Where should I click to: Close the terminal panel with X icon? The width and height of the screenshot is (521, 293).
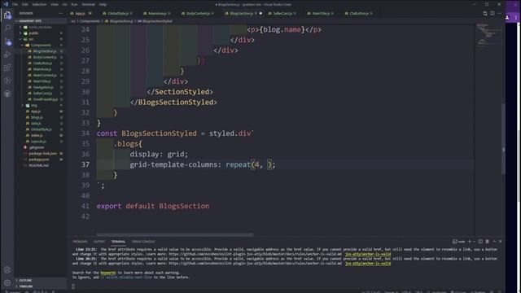pyautogui.click(x=500, y=242)
